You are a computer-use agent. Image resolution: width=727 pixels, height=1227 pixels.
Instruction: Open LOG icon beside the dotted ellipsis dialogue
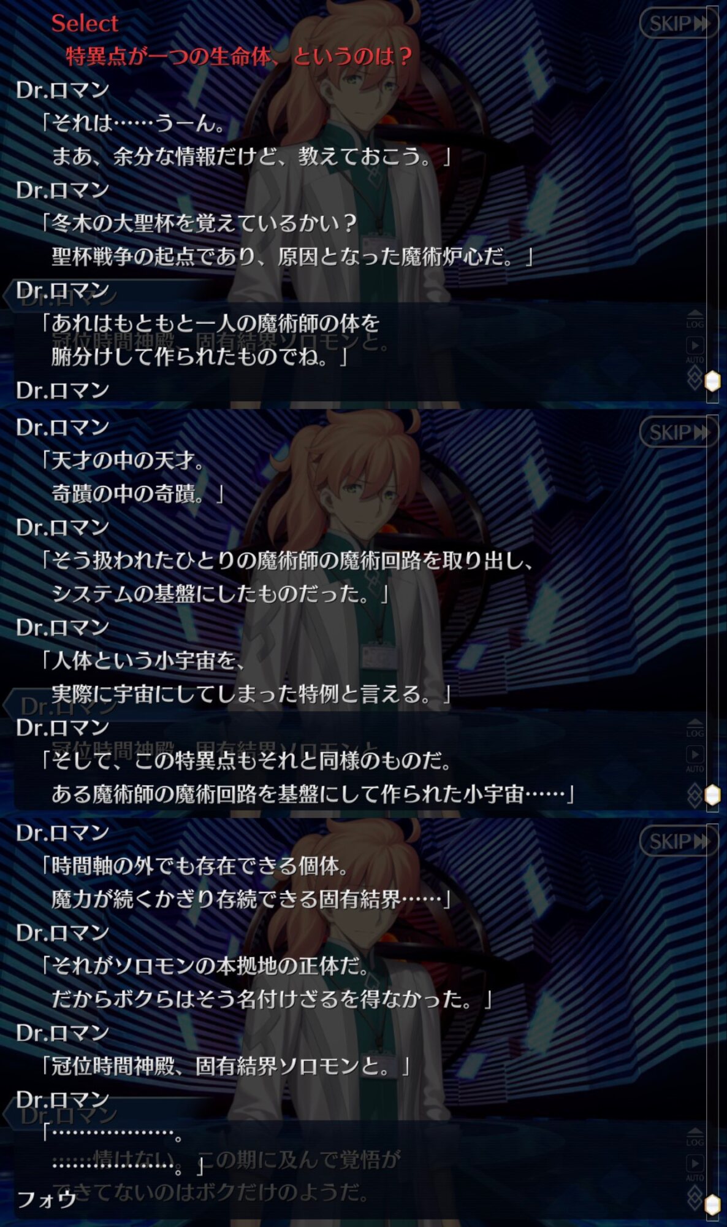pos(695,1138)
